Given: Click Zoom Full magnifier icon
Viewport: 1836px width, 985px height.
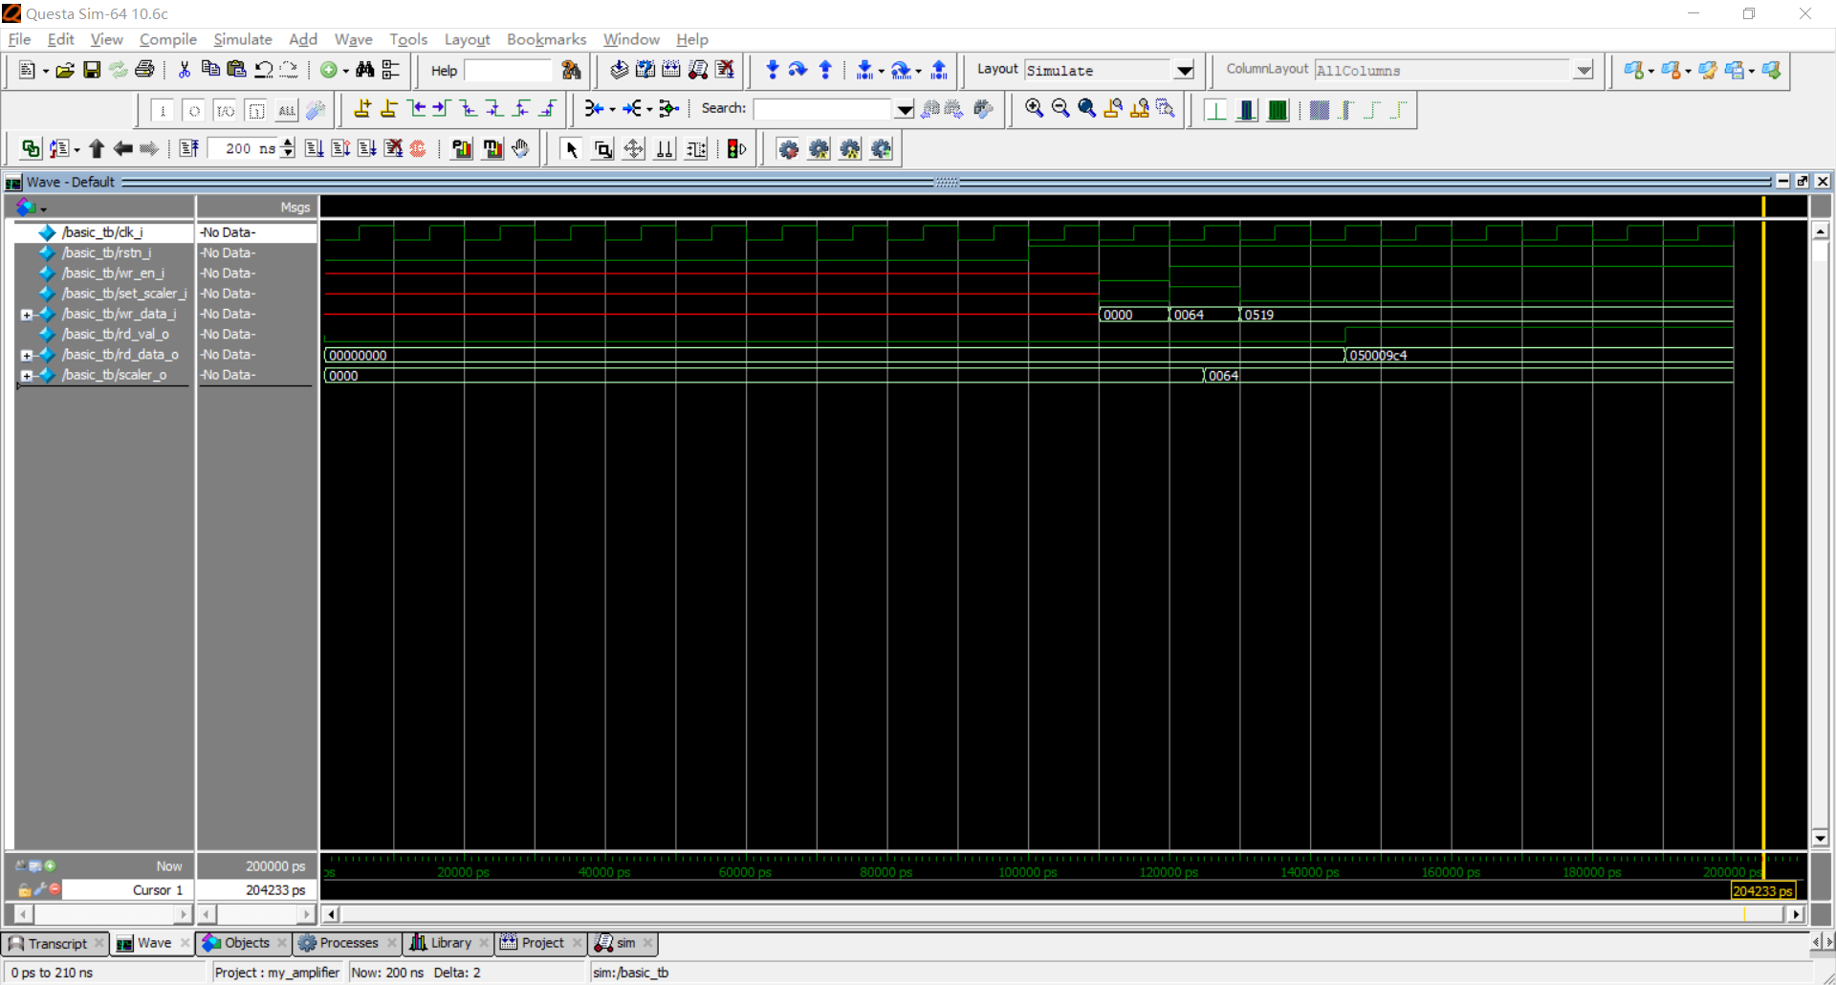Looking at the screenshot, I should [1086, 109].
